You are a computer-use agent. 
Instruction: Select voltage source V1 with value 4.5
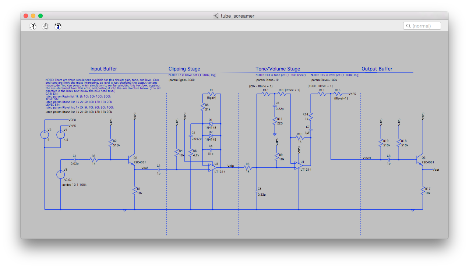[61, 135]
